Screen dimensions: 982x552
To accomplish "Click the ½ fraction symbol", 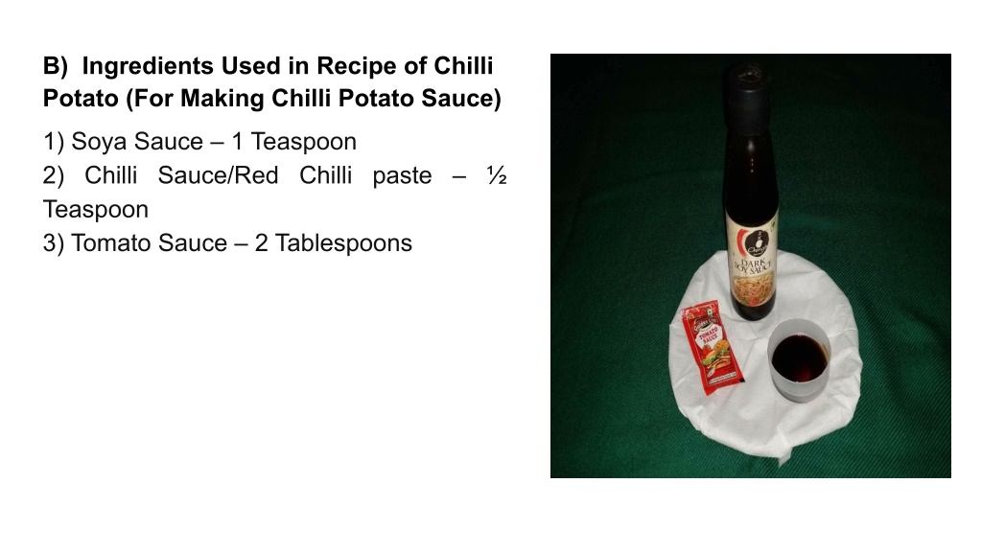I will coord(497,175).
